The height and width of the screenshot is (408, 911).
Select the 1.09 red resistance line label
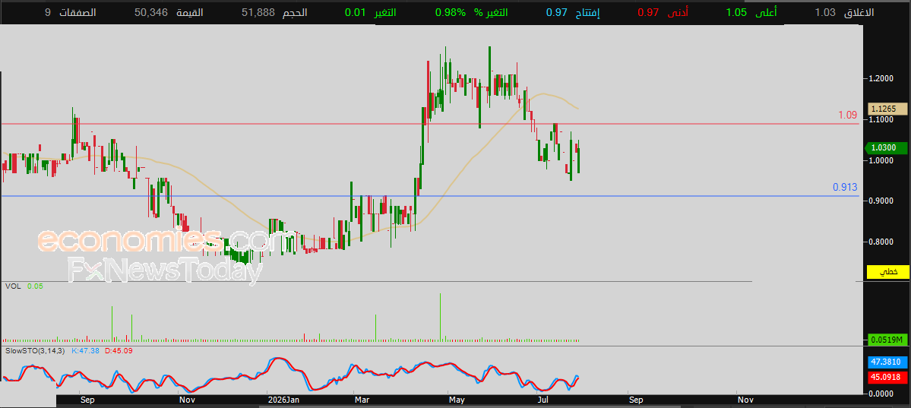pyautogui.click(x=848, y=115)
